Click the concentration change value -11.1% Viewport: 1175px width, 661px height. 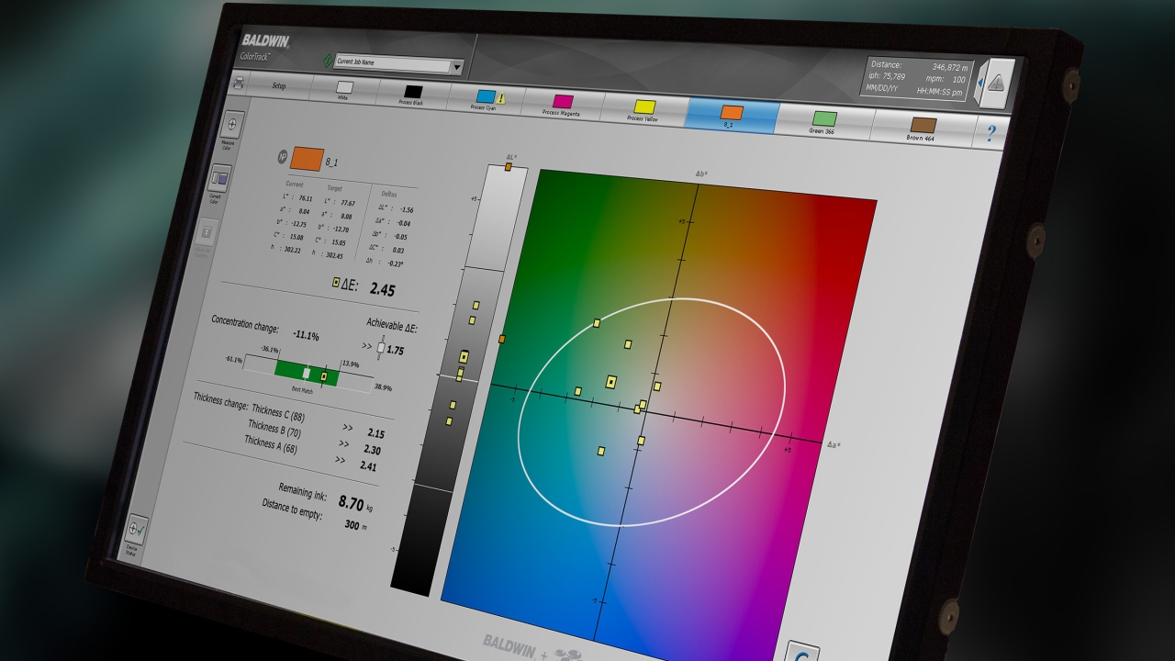pos(306,336)
